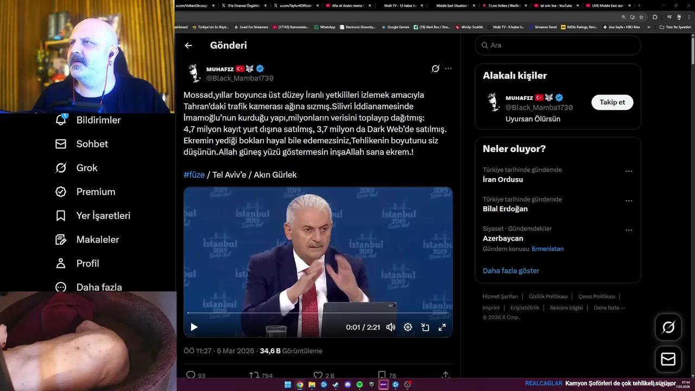Open the Streamer Panel bookmark
This screenshot has width=695, height=391.
pyautogui.click(x=543, y=27)
